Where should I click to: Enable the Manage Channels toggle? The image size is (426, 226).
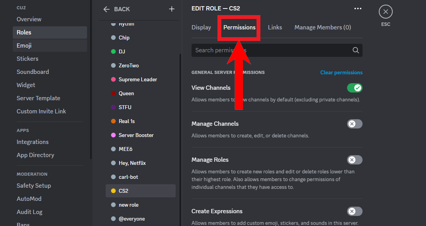(354, 124)
